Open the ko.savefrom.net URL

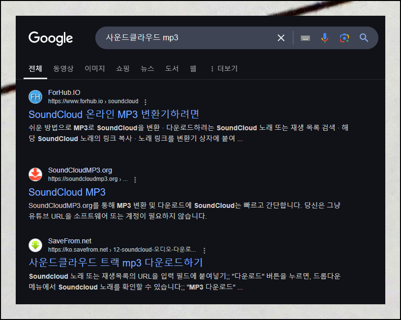click(122, 250)
